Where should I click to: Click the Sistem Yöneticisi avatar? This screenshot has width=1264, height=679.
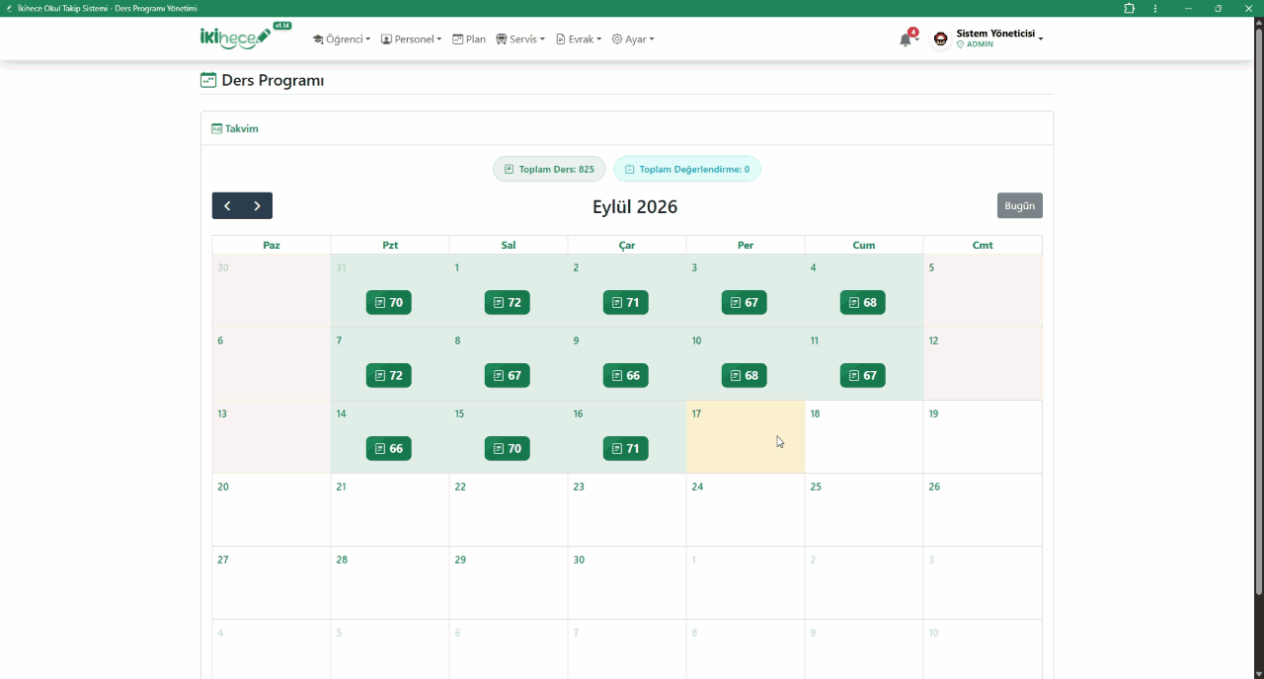point(940,39)
